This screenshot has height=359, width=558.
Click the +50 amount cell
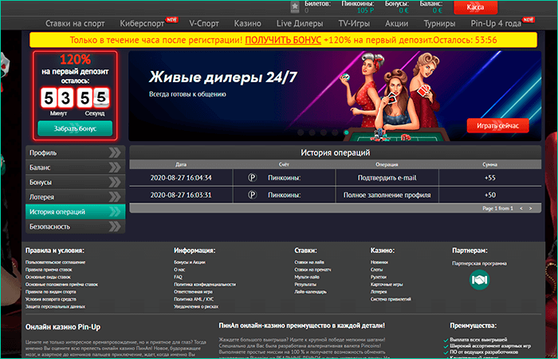pyautogui.click(x=490, y=195)
